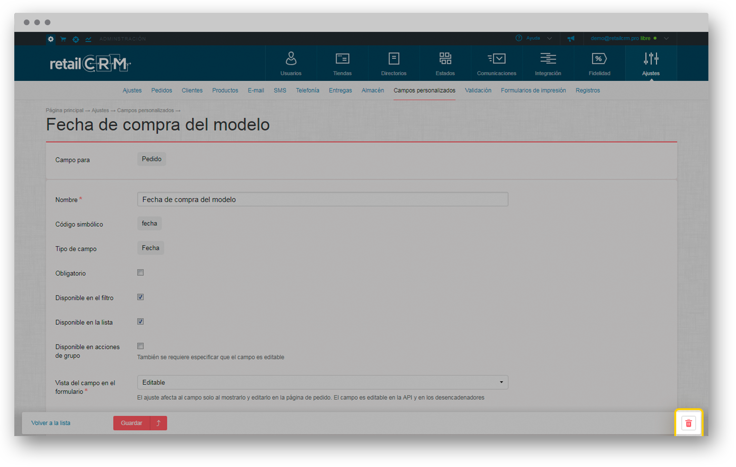Click the help question mark icon
Image resolution: width=736 pixels, height=467 pixels.
[519, 38]
